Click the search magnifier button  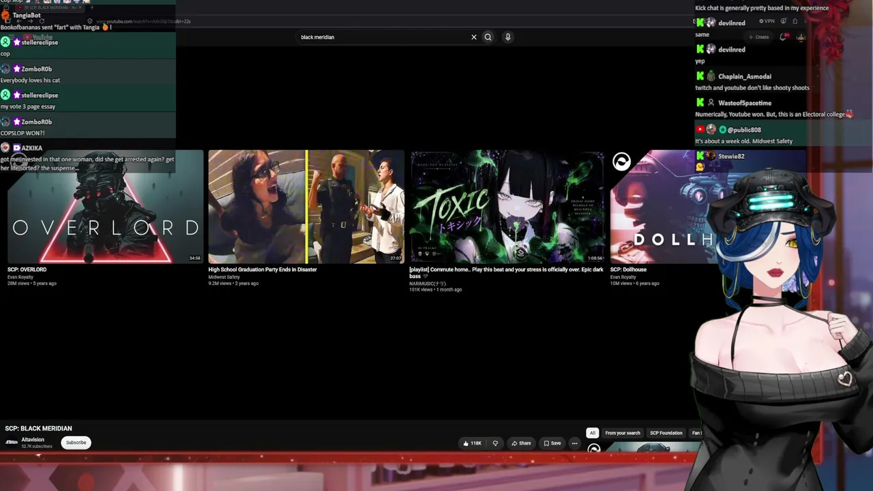click(x=488, y=37)
